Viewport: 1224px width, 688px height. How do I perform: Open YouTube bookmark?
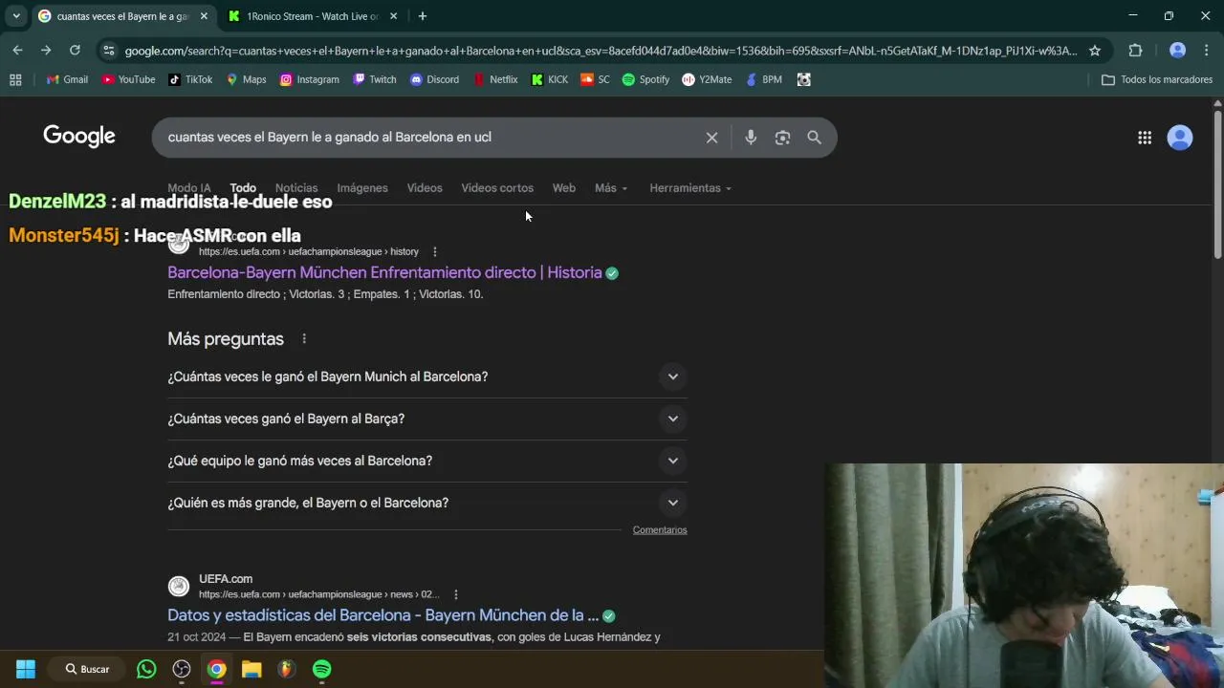click(x=129, y=79)
